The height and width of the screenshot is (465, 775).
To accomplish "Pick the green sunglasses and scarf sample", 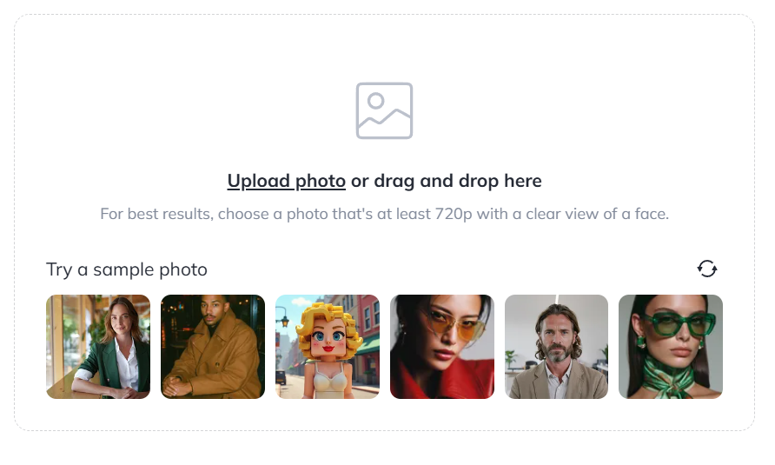I will [x=671, y=347].
